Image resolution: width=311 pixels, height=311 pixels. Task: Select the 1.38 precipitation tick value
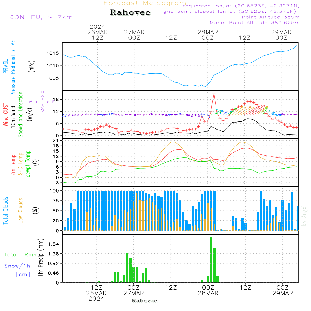point(53,254)
